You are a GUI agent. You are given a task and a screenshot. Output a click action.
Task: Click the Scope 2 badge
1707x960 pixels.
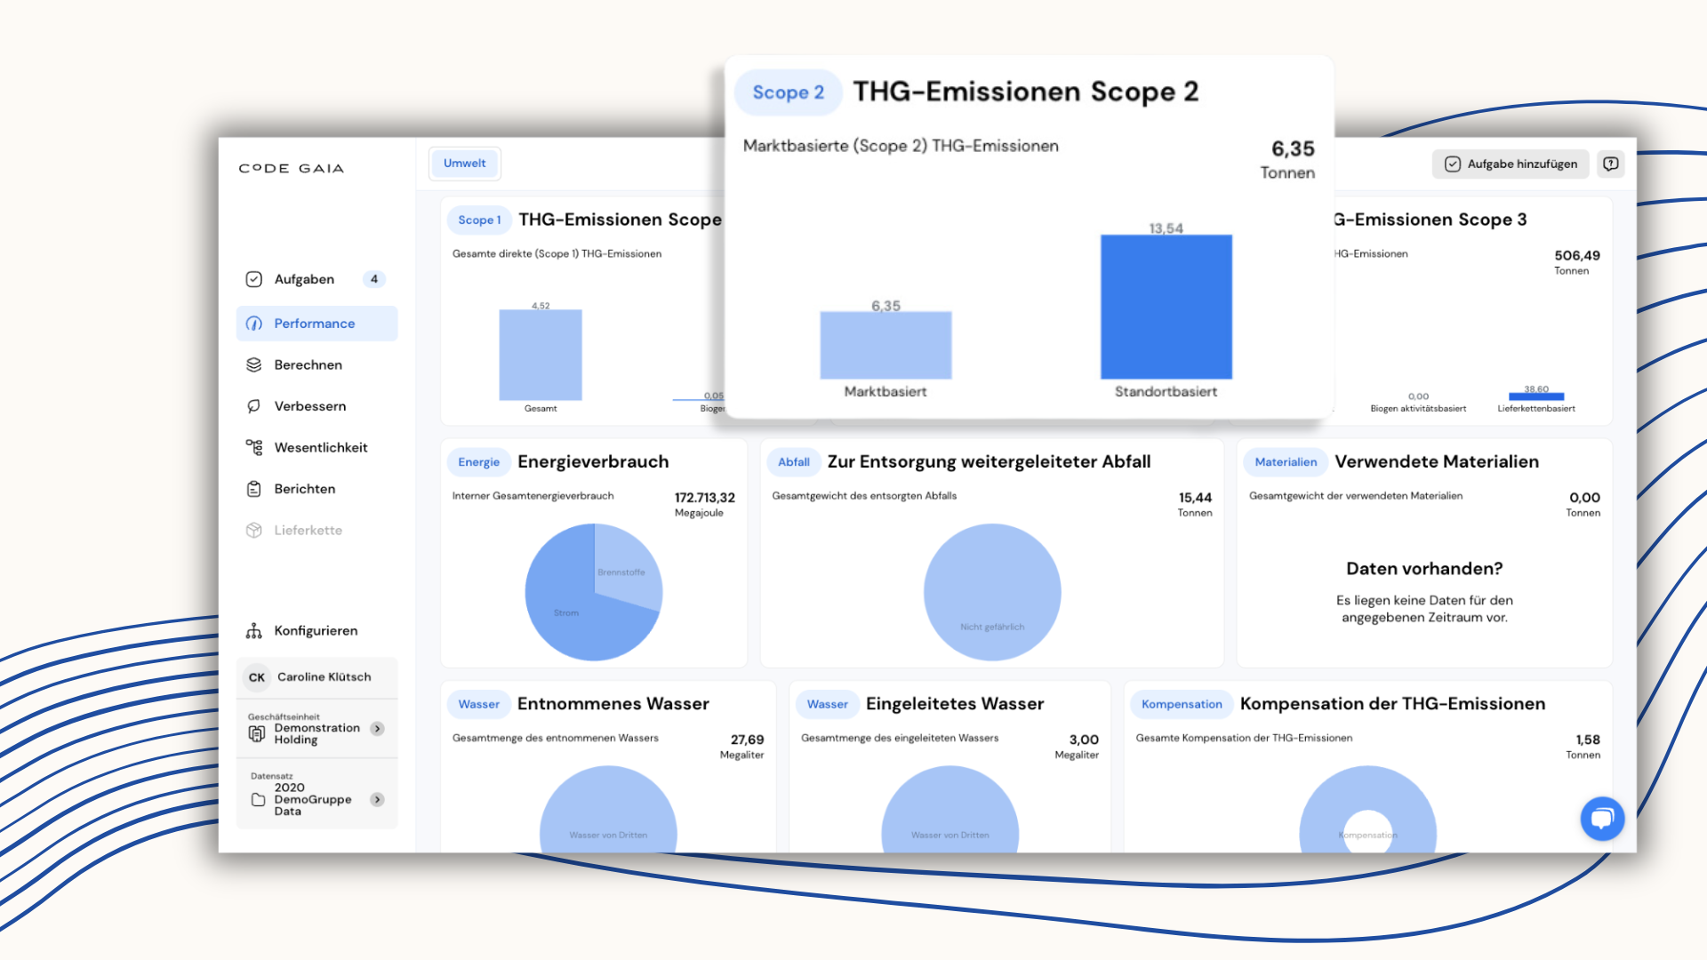point(788,92)
